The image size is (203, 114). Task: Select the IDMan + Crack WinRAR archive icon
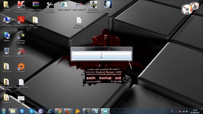click(x=36, y=7)
